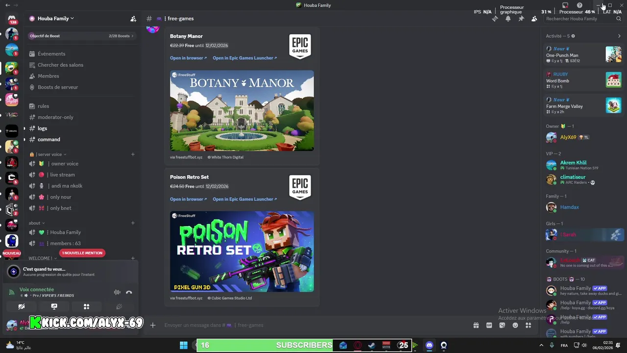
Task: Open the rules channel
Action: [x=82, y=106]
